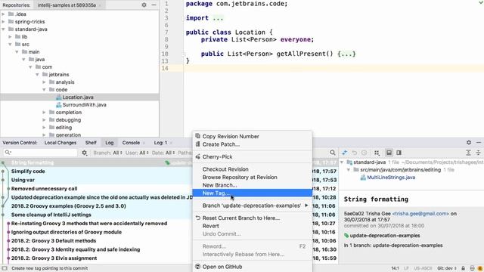
Task: Switch to the Console tab
Action: point(131,143)
